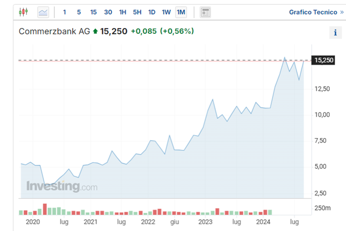346x231 pixels.
Task: Select the 15 minute interval
Action: pos(94,12)
